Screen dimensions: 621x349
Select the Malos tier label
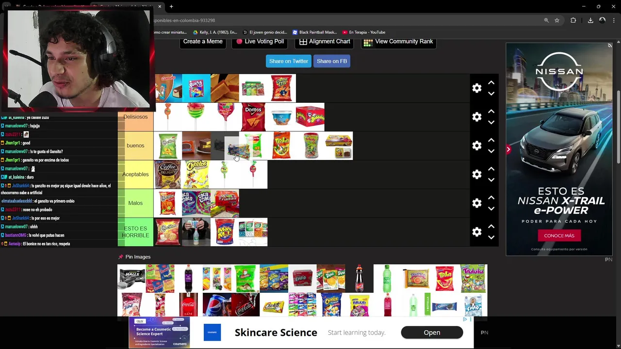click(135, 203)
